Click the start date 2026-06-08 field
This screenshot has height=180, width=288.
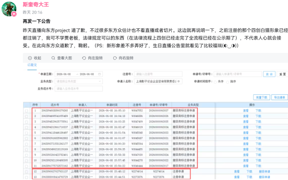pos(64,74)
